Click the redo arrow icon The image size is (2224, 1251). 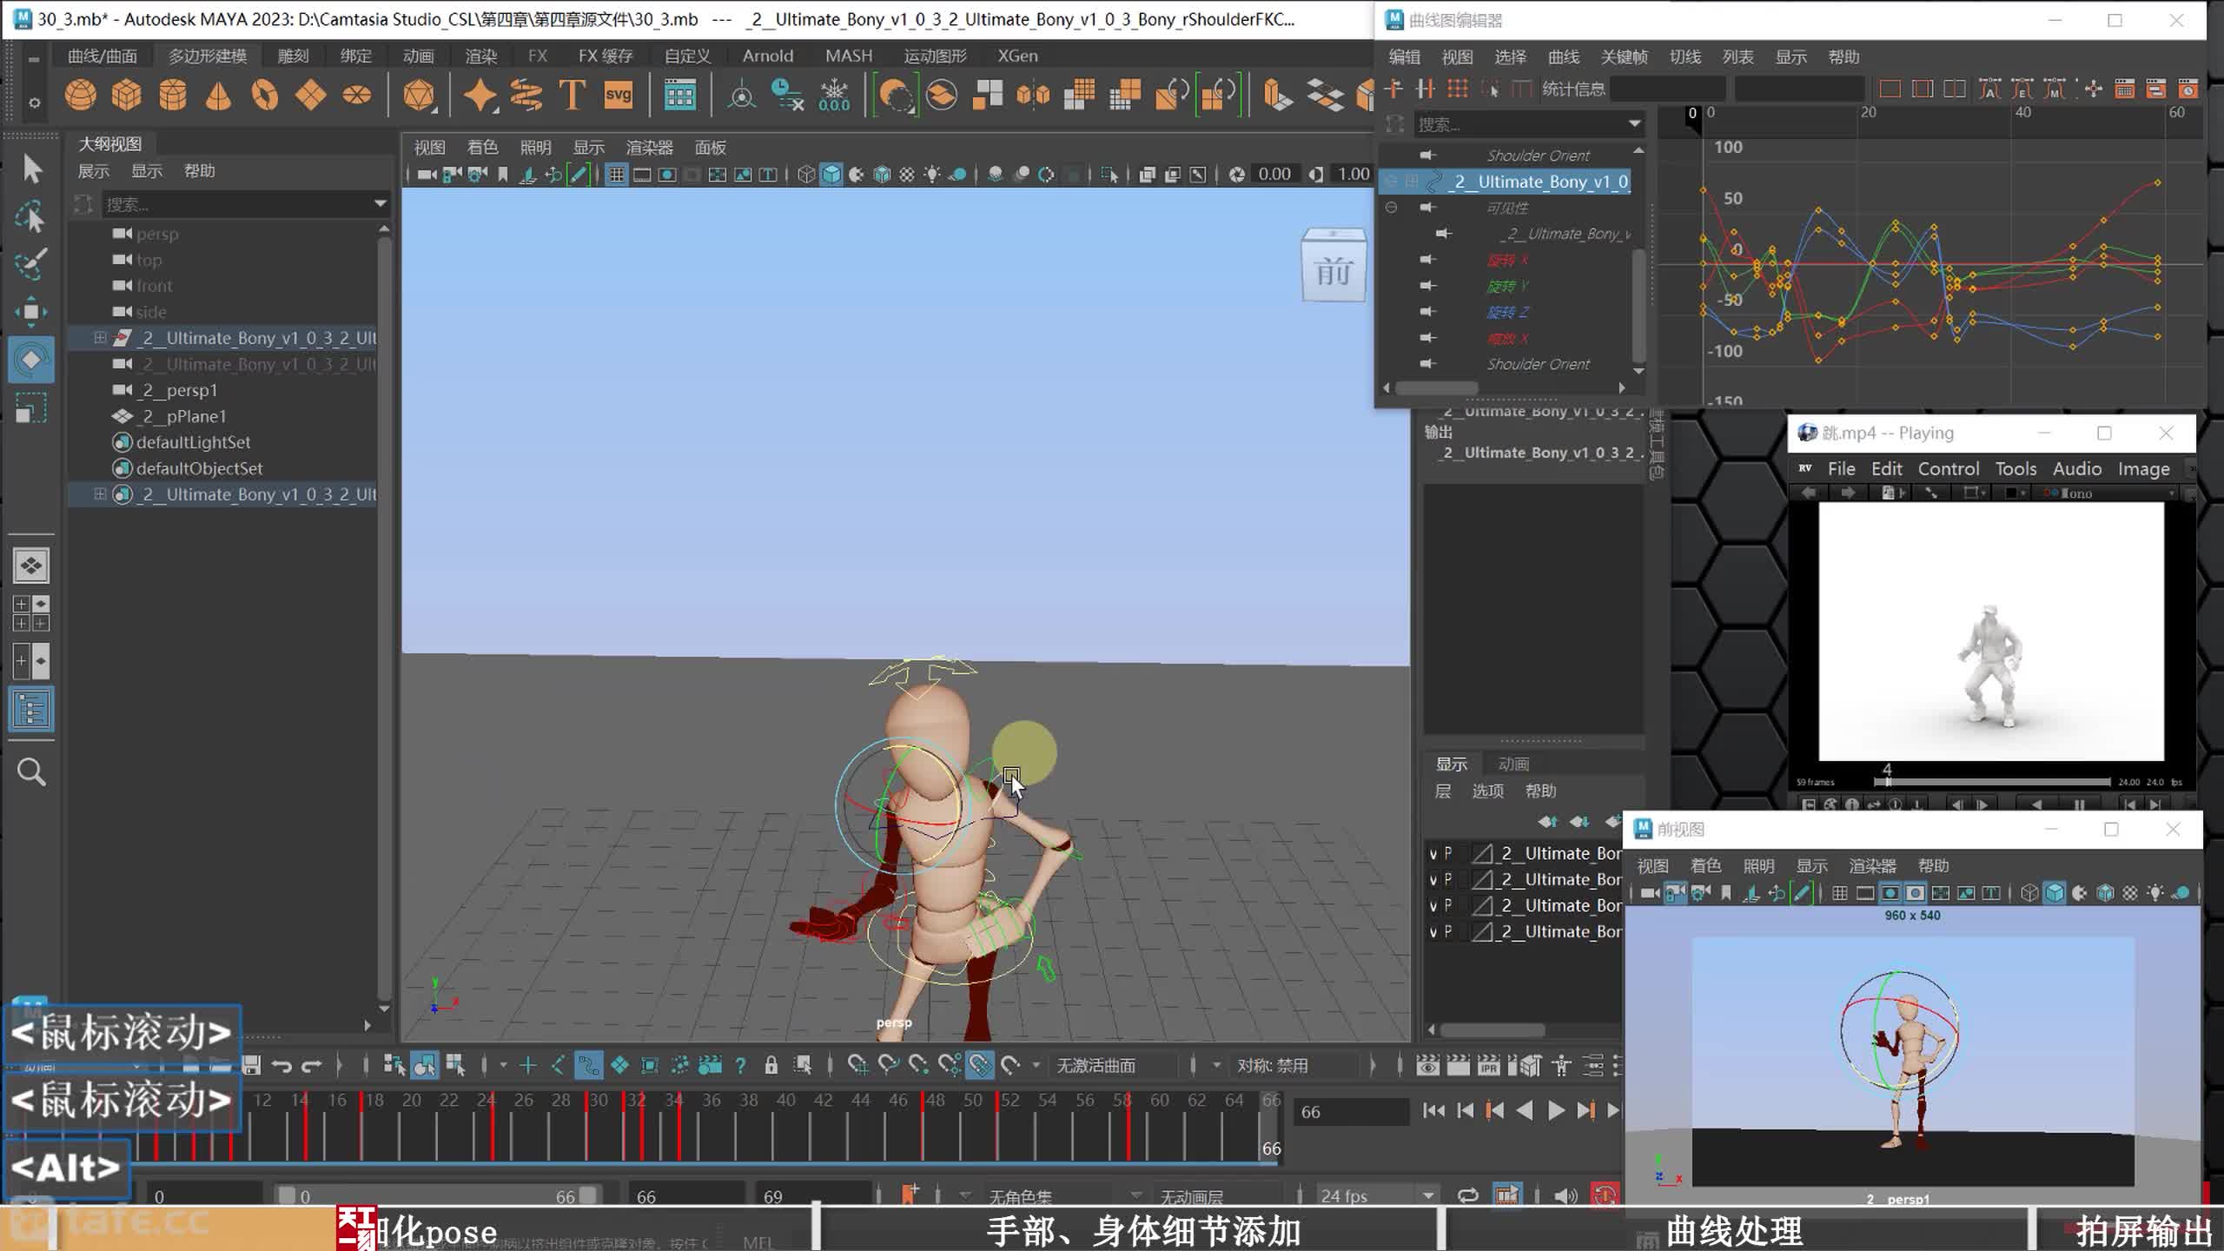click(312, 1065)
